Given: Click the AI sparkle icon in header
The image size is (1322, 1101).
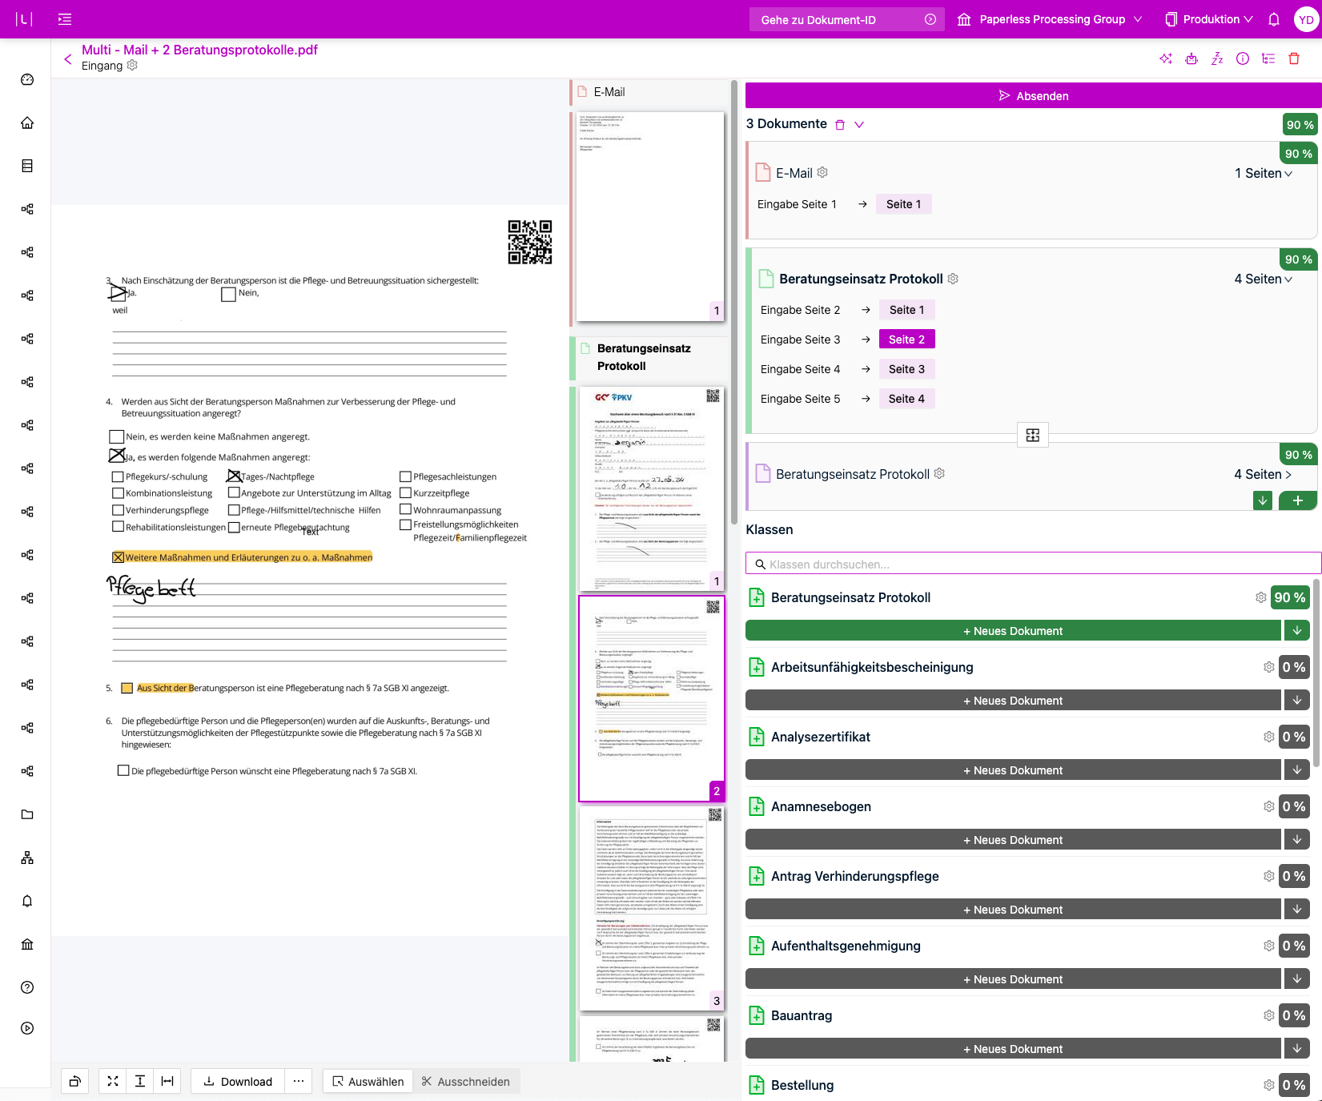Looking at the screenshot, I should [x=1166, y=58].
